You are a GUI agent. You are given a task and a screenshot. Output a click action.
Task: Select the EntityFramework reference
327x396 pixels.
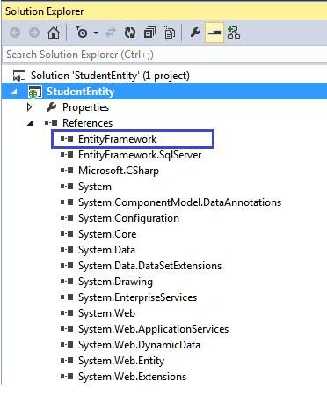coord(117,139)
